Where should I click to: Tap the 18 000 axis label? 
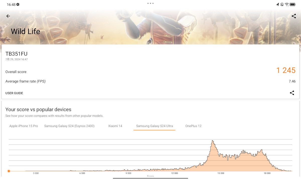[267, 173]
